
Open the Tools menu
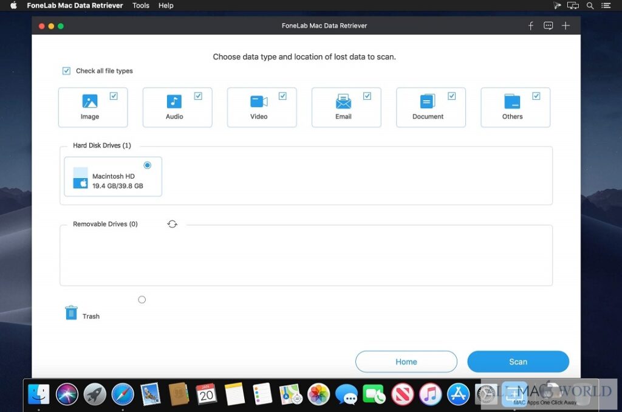[141, 5]
